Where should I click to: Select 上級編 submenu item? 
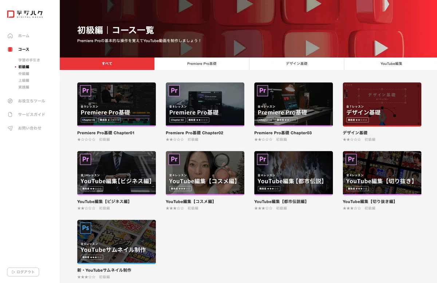pos(24,80)
